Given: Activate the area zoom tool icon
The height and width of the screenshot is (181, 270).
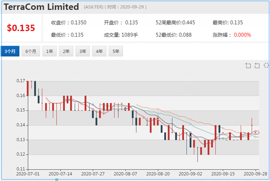Looking at the screenshot, I should pyautogui.click(x=248, y=66).
